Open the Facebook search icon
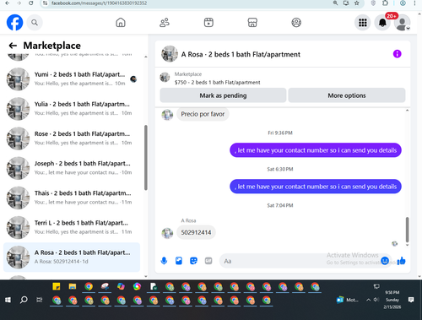The height and width of the screenshot is (320, 422). click(x=35, y=23)
